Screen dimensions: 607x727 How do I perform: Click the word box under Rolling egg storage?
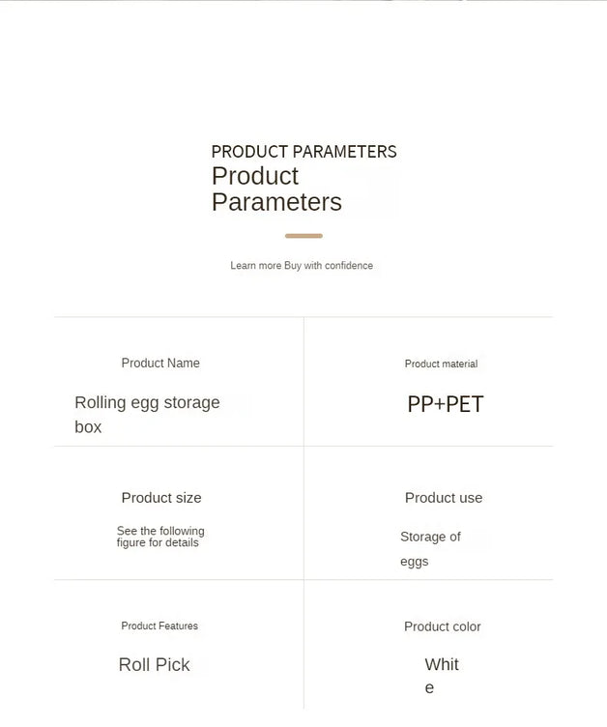pos(88,427)
